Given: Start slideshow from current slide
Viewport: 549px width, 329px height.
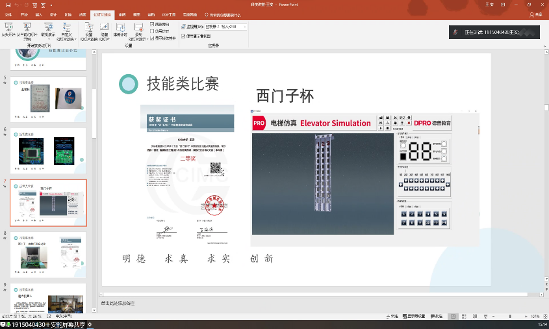Looking at the screenshot, I should 27,31.
